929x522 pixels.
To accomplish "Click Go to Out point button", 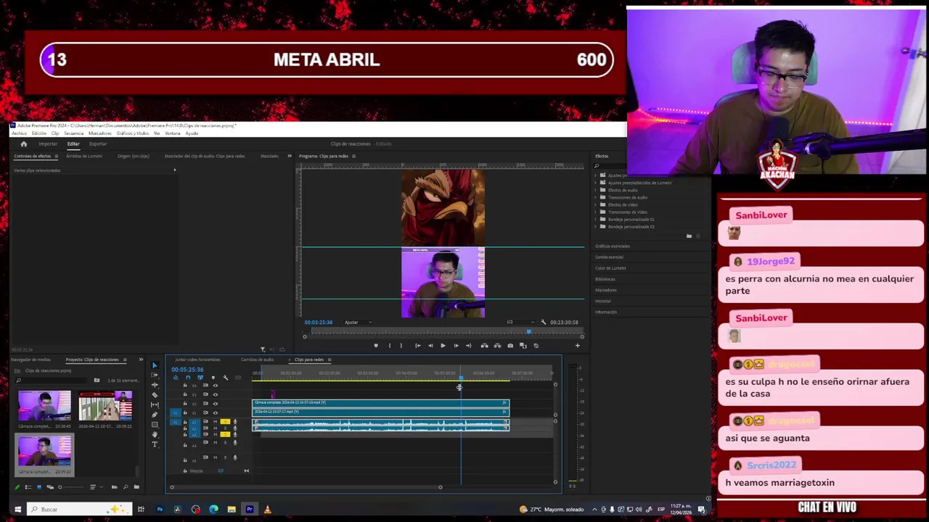I will click(x=468, y=346).
